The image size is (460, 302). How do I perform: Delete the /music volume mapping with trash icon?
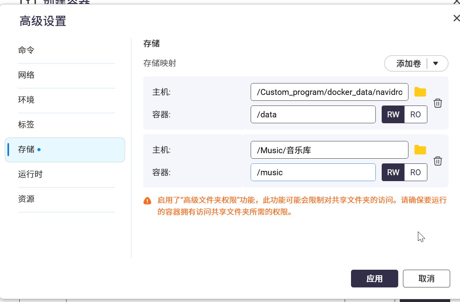coord(438,161)
